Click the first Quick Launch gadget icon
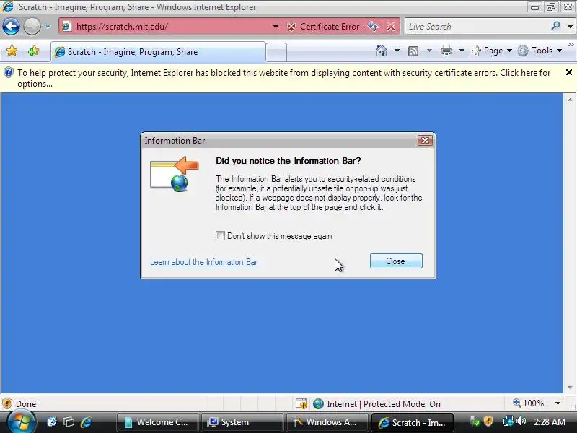 [x=51, y=422]
